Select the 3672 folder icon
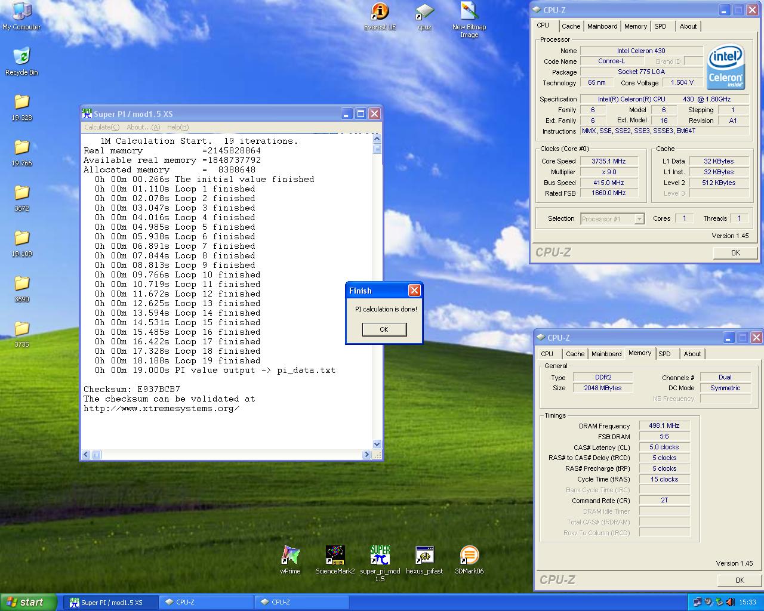 21,198
